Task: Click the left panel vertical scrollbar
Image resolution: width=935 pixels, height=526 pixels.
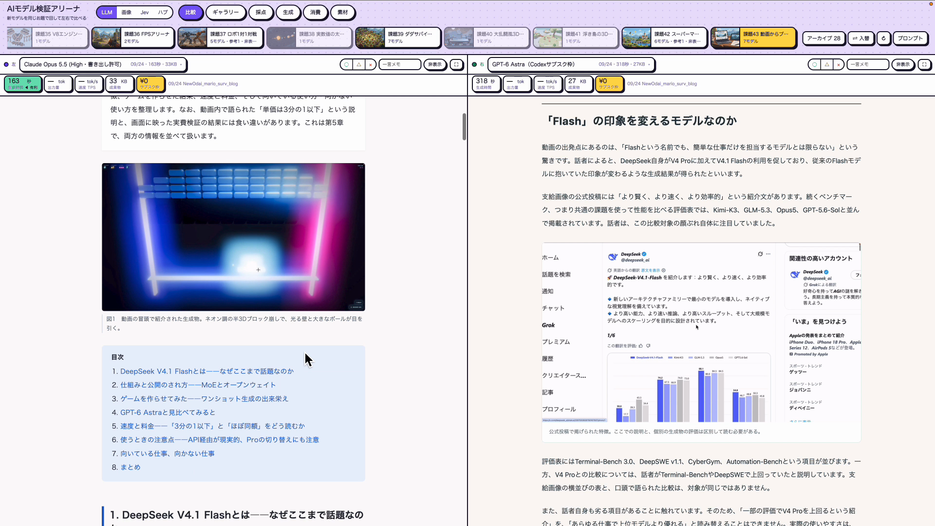Action: click(464, 127)
